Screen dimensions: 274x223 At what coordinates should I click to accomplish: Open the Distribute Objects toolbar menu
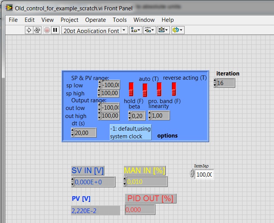(149, 30)
